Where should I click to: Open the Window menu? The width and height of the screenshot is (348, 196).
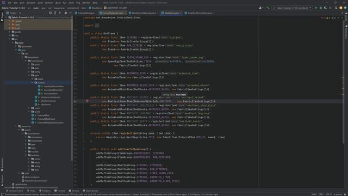[86, 3]
